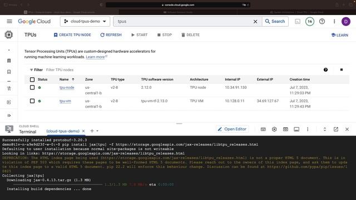Click the REFRESH button
This screenshot has height=200, width=356.
pyautogui.click(x=111, y=35)
